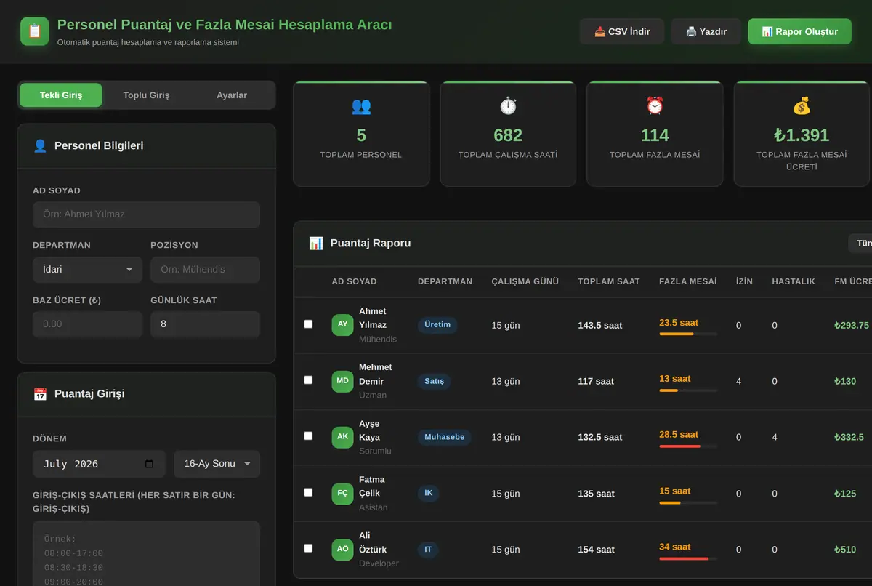Click the Muhasebe department badge
The image size is (872, 586).
click(x=444, y=437)
